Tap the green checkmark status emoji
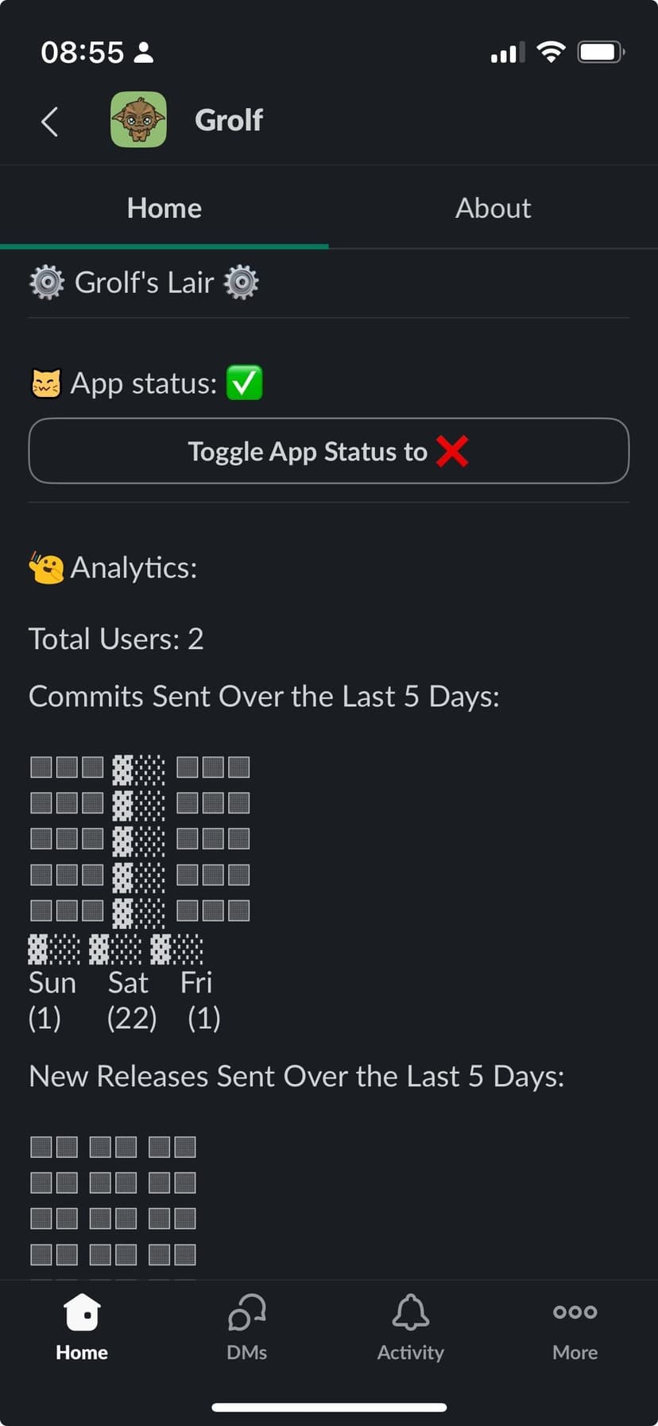 click(x=244, y=383)
